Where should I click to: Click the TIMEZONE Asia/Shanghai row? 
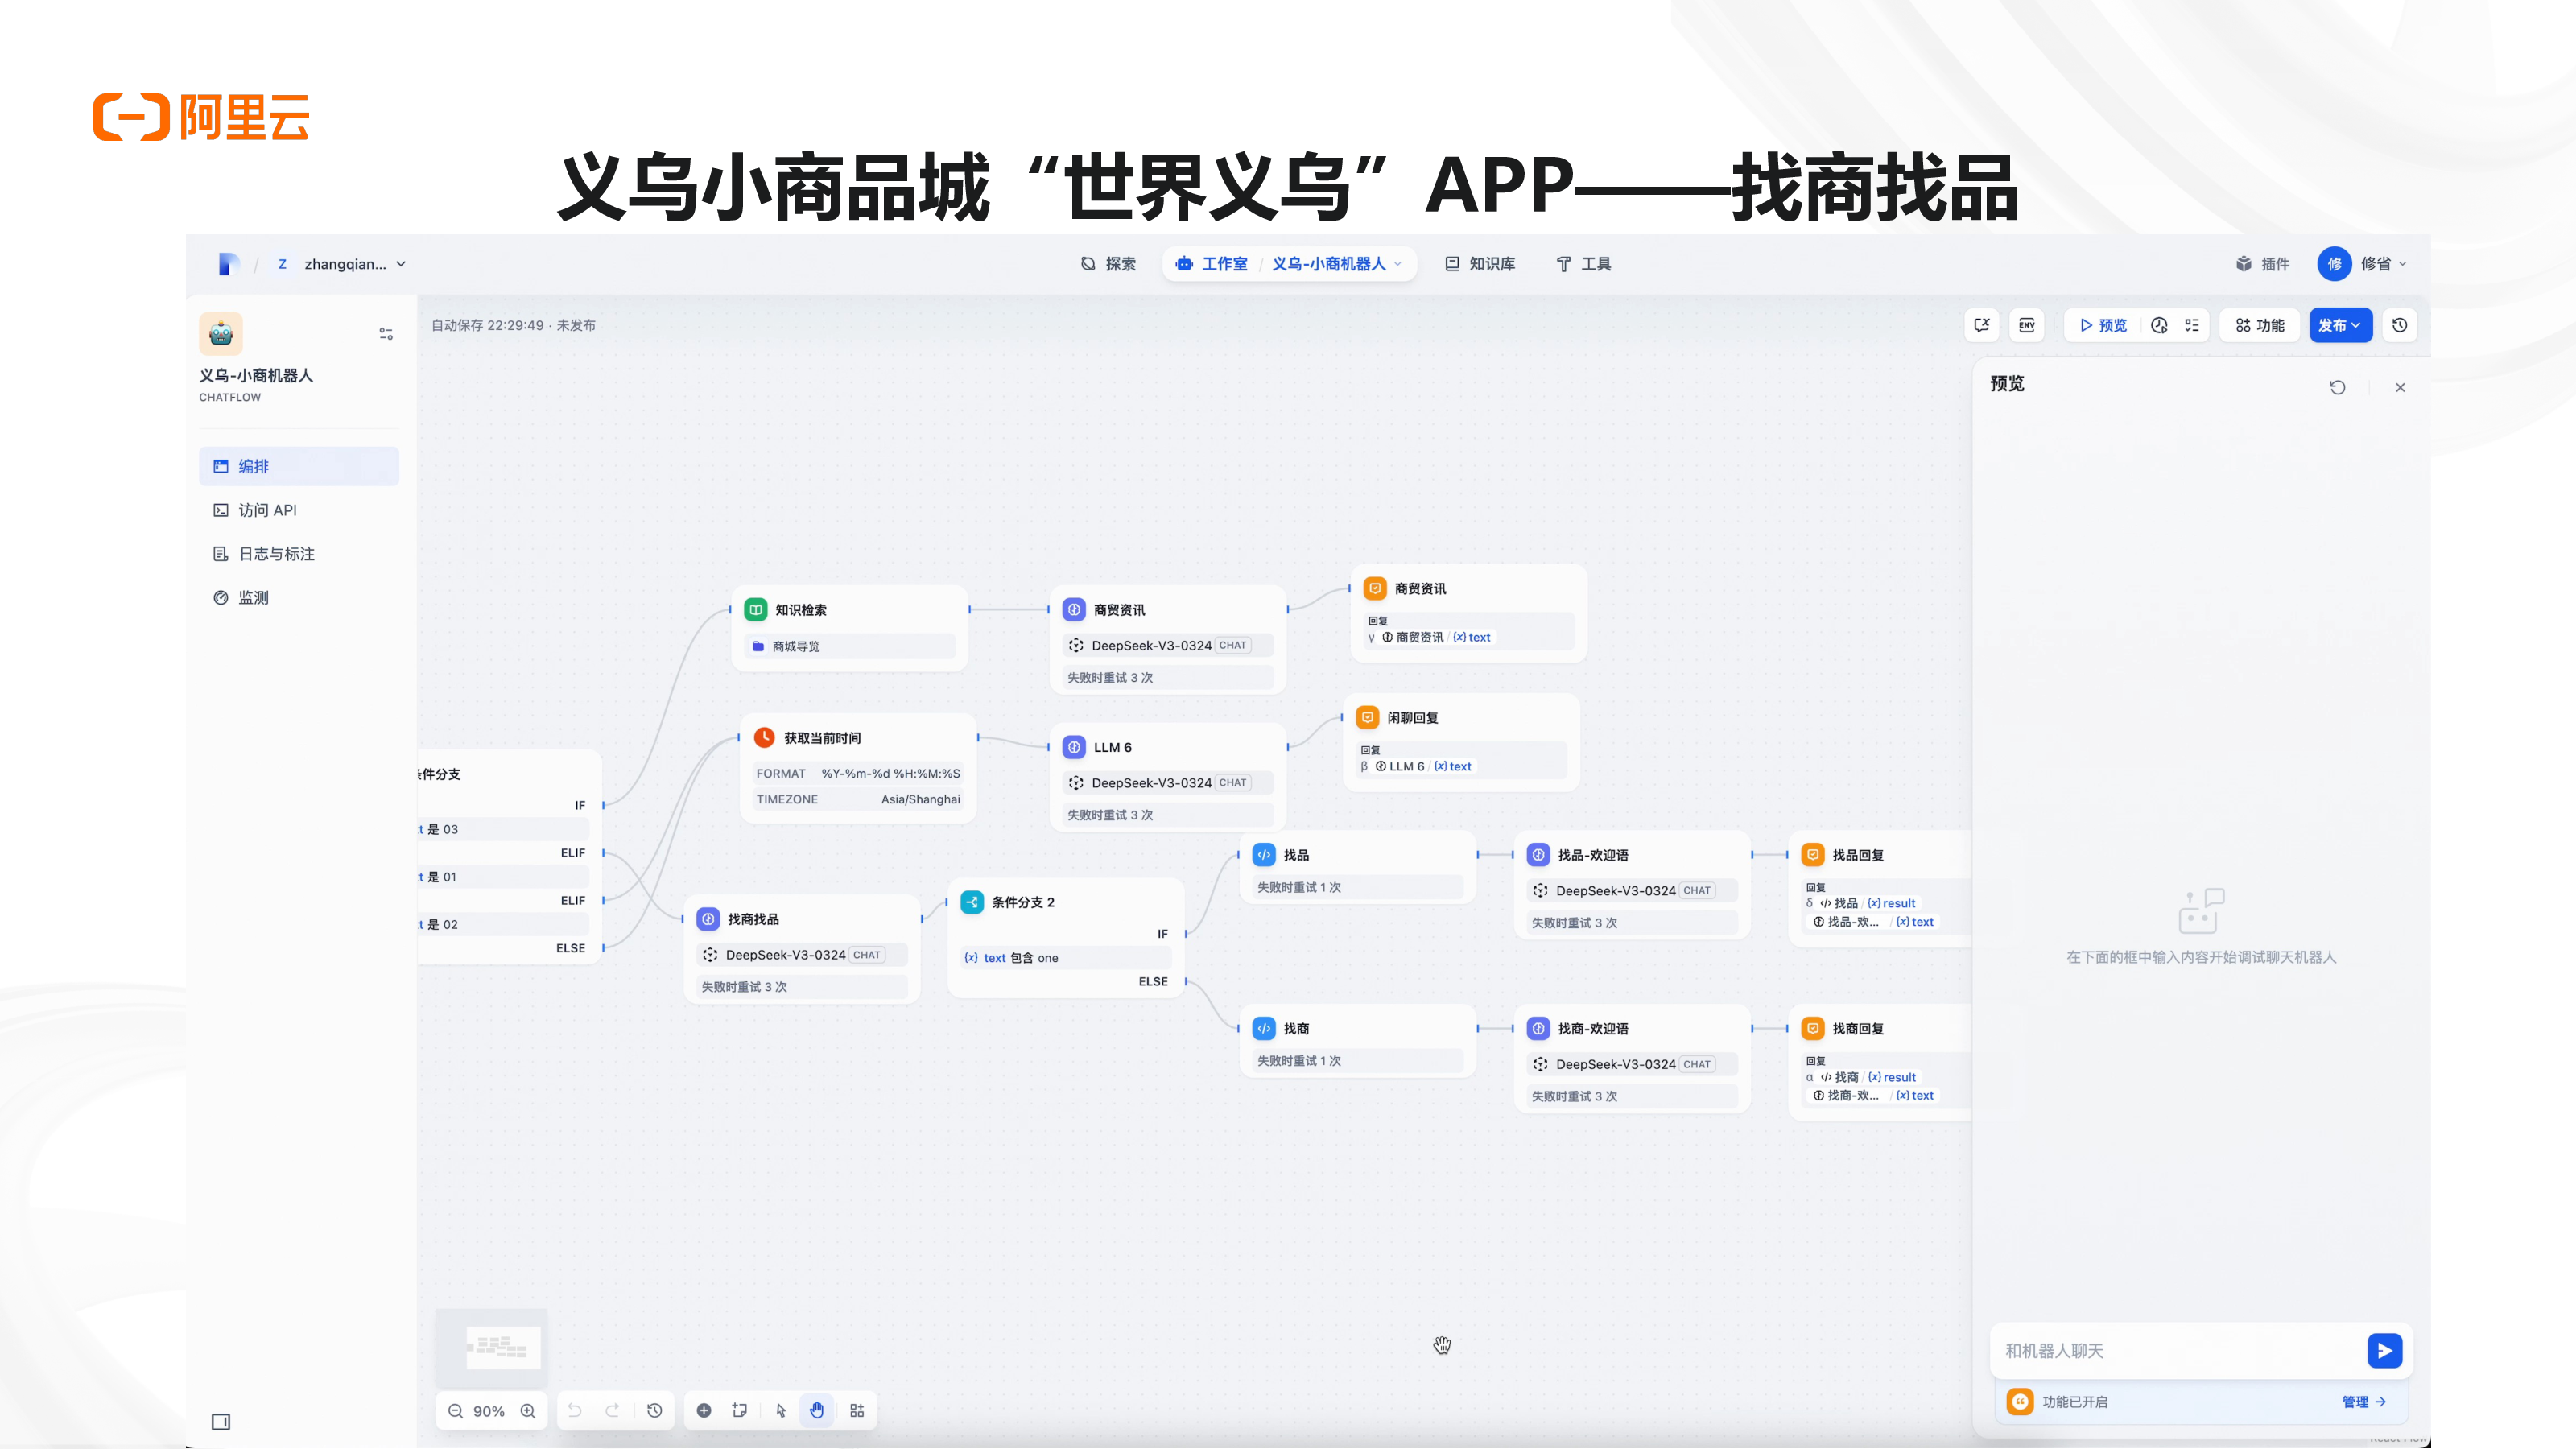coord(858,799)
